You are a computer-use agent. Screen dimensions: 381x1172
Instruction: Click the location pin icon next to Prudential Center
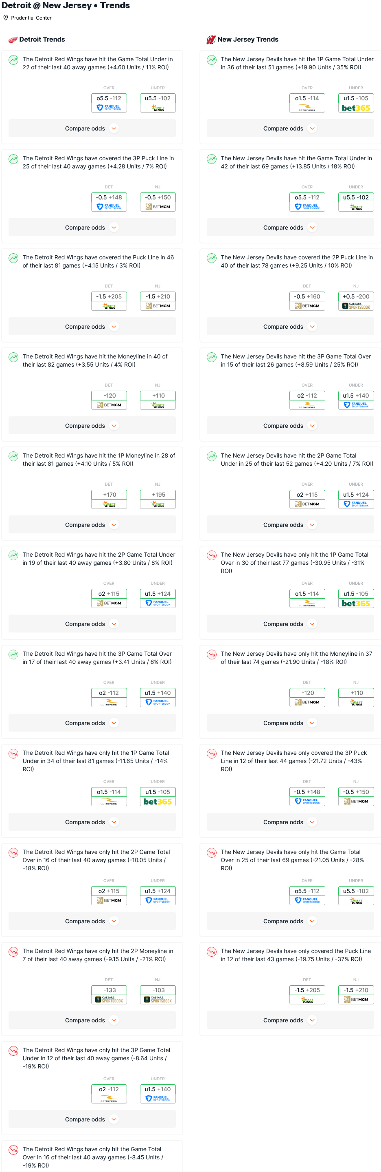(6, 18)
